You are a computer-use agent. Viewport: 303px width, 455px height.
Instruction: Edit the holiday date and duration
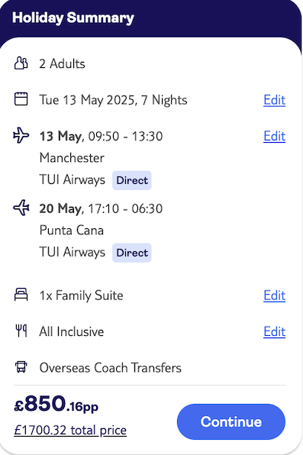[274, 100]
